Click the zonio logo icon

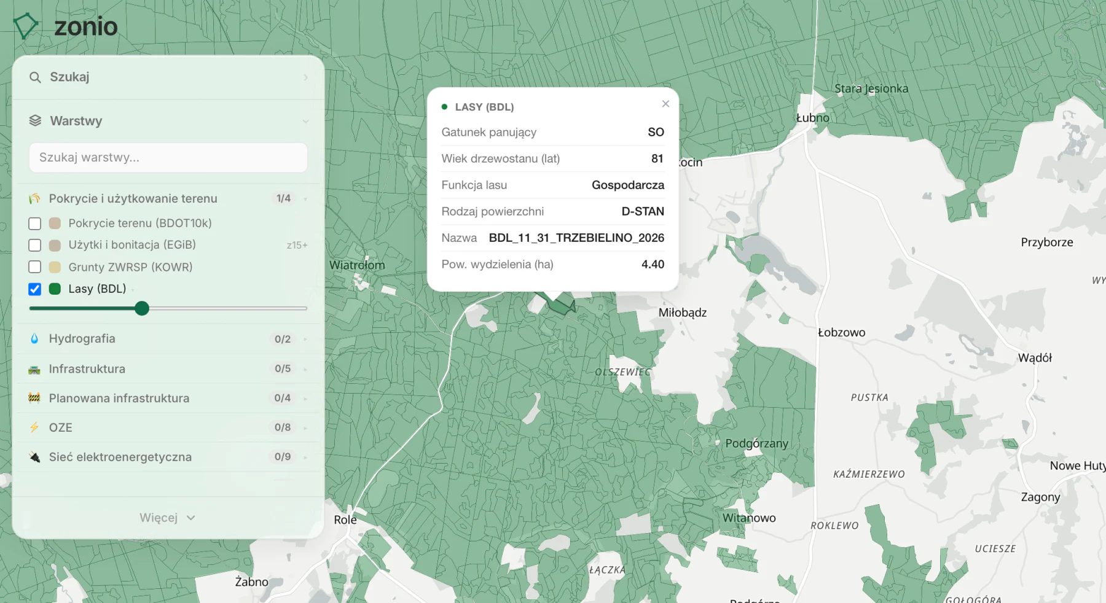coord(26,26)
